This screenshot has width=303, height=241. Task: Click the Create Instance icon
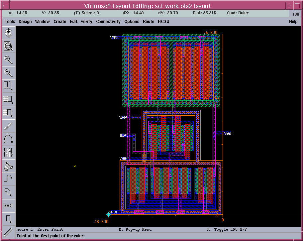(x=9, y=166)
